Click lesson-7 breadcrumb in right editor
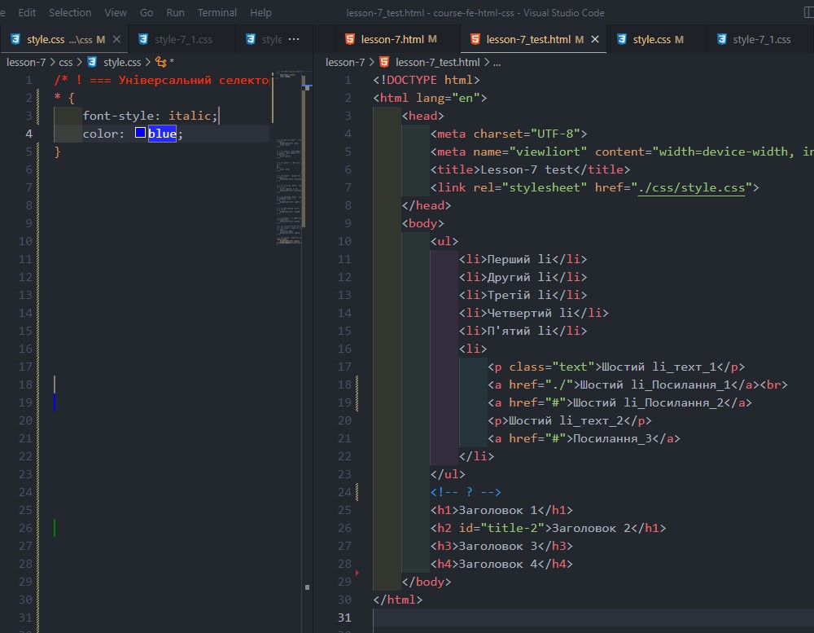This screenshot has height=633, width=814. [x=345, y=63]
